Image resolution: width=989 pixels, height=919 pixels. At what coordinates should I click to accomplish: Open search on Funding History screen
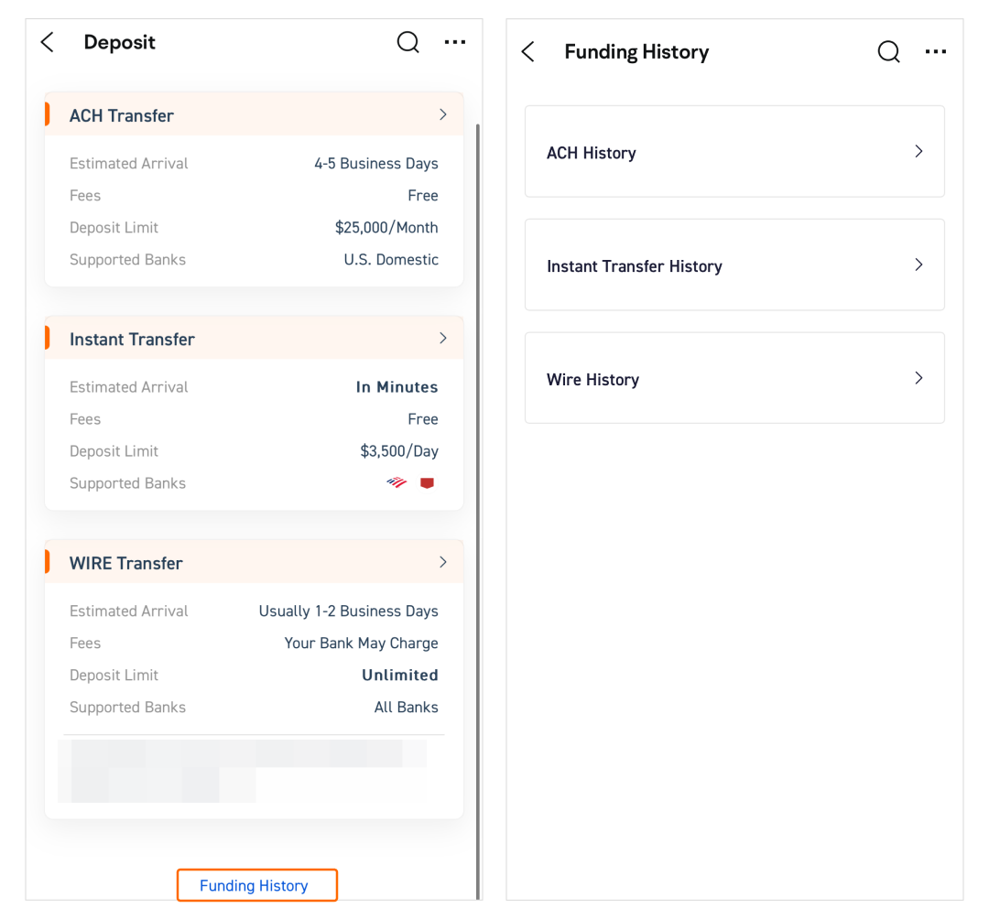pyautogui.click(x=888, y=51)
